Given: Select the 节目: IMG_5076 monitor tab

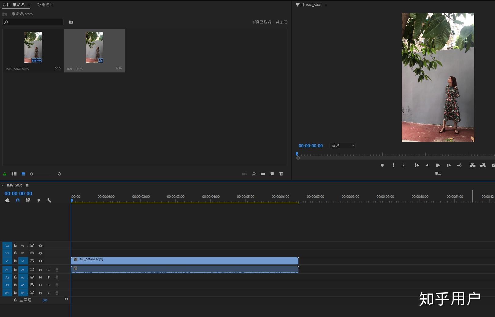Looking at the screenshot, I should pyautogui.click(x=308, y=5).
